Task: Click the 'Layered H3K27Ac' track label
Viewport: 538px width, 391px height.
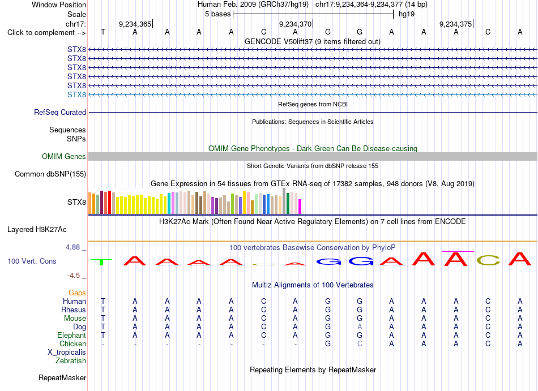Action: pyautogui.click(x=37, y=230)
